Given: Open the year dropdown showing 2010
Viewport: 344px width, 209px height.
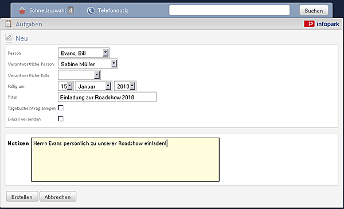Looking at the screenshot, I should [x=125, y=86].
